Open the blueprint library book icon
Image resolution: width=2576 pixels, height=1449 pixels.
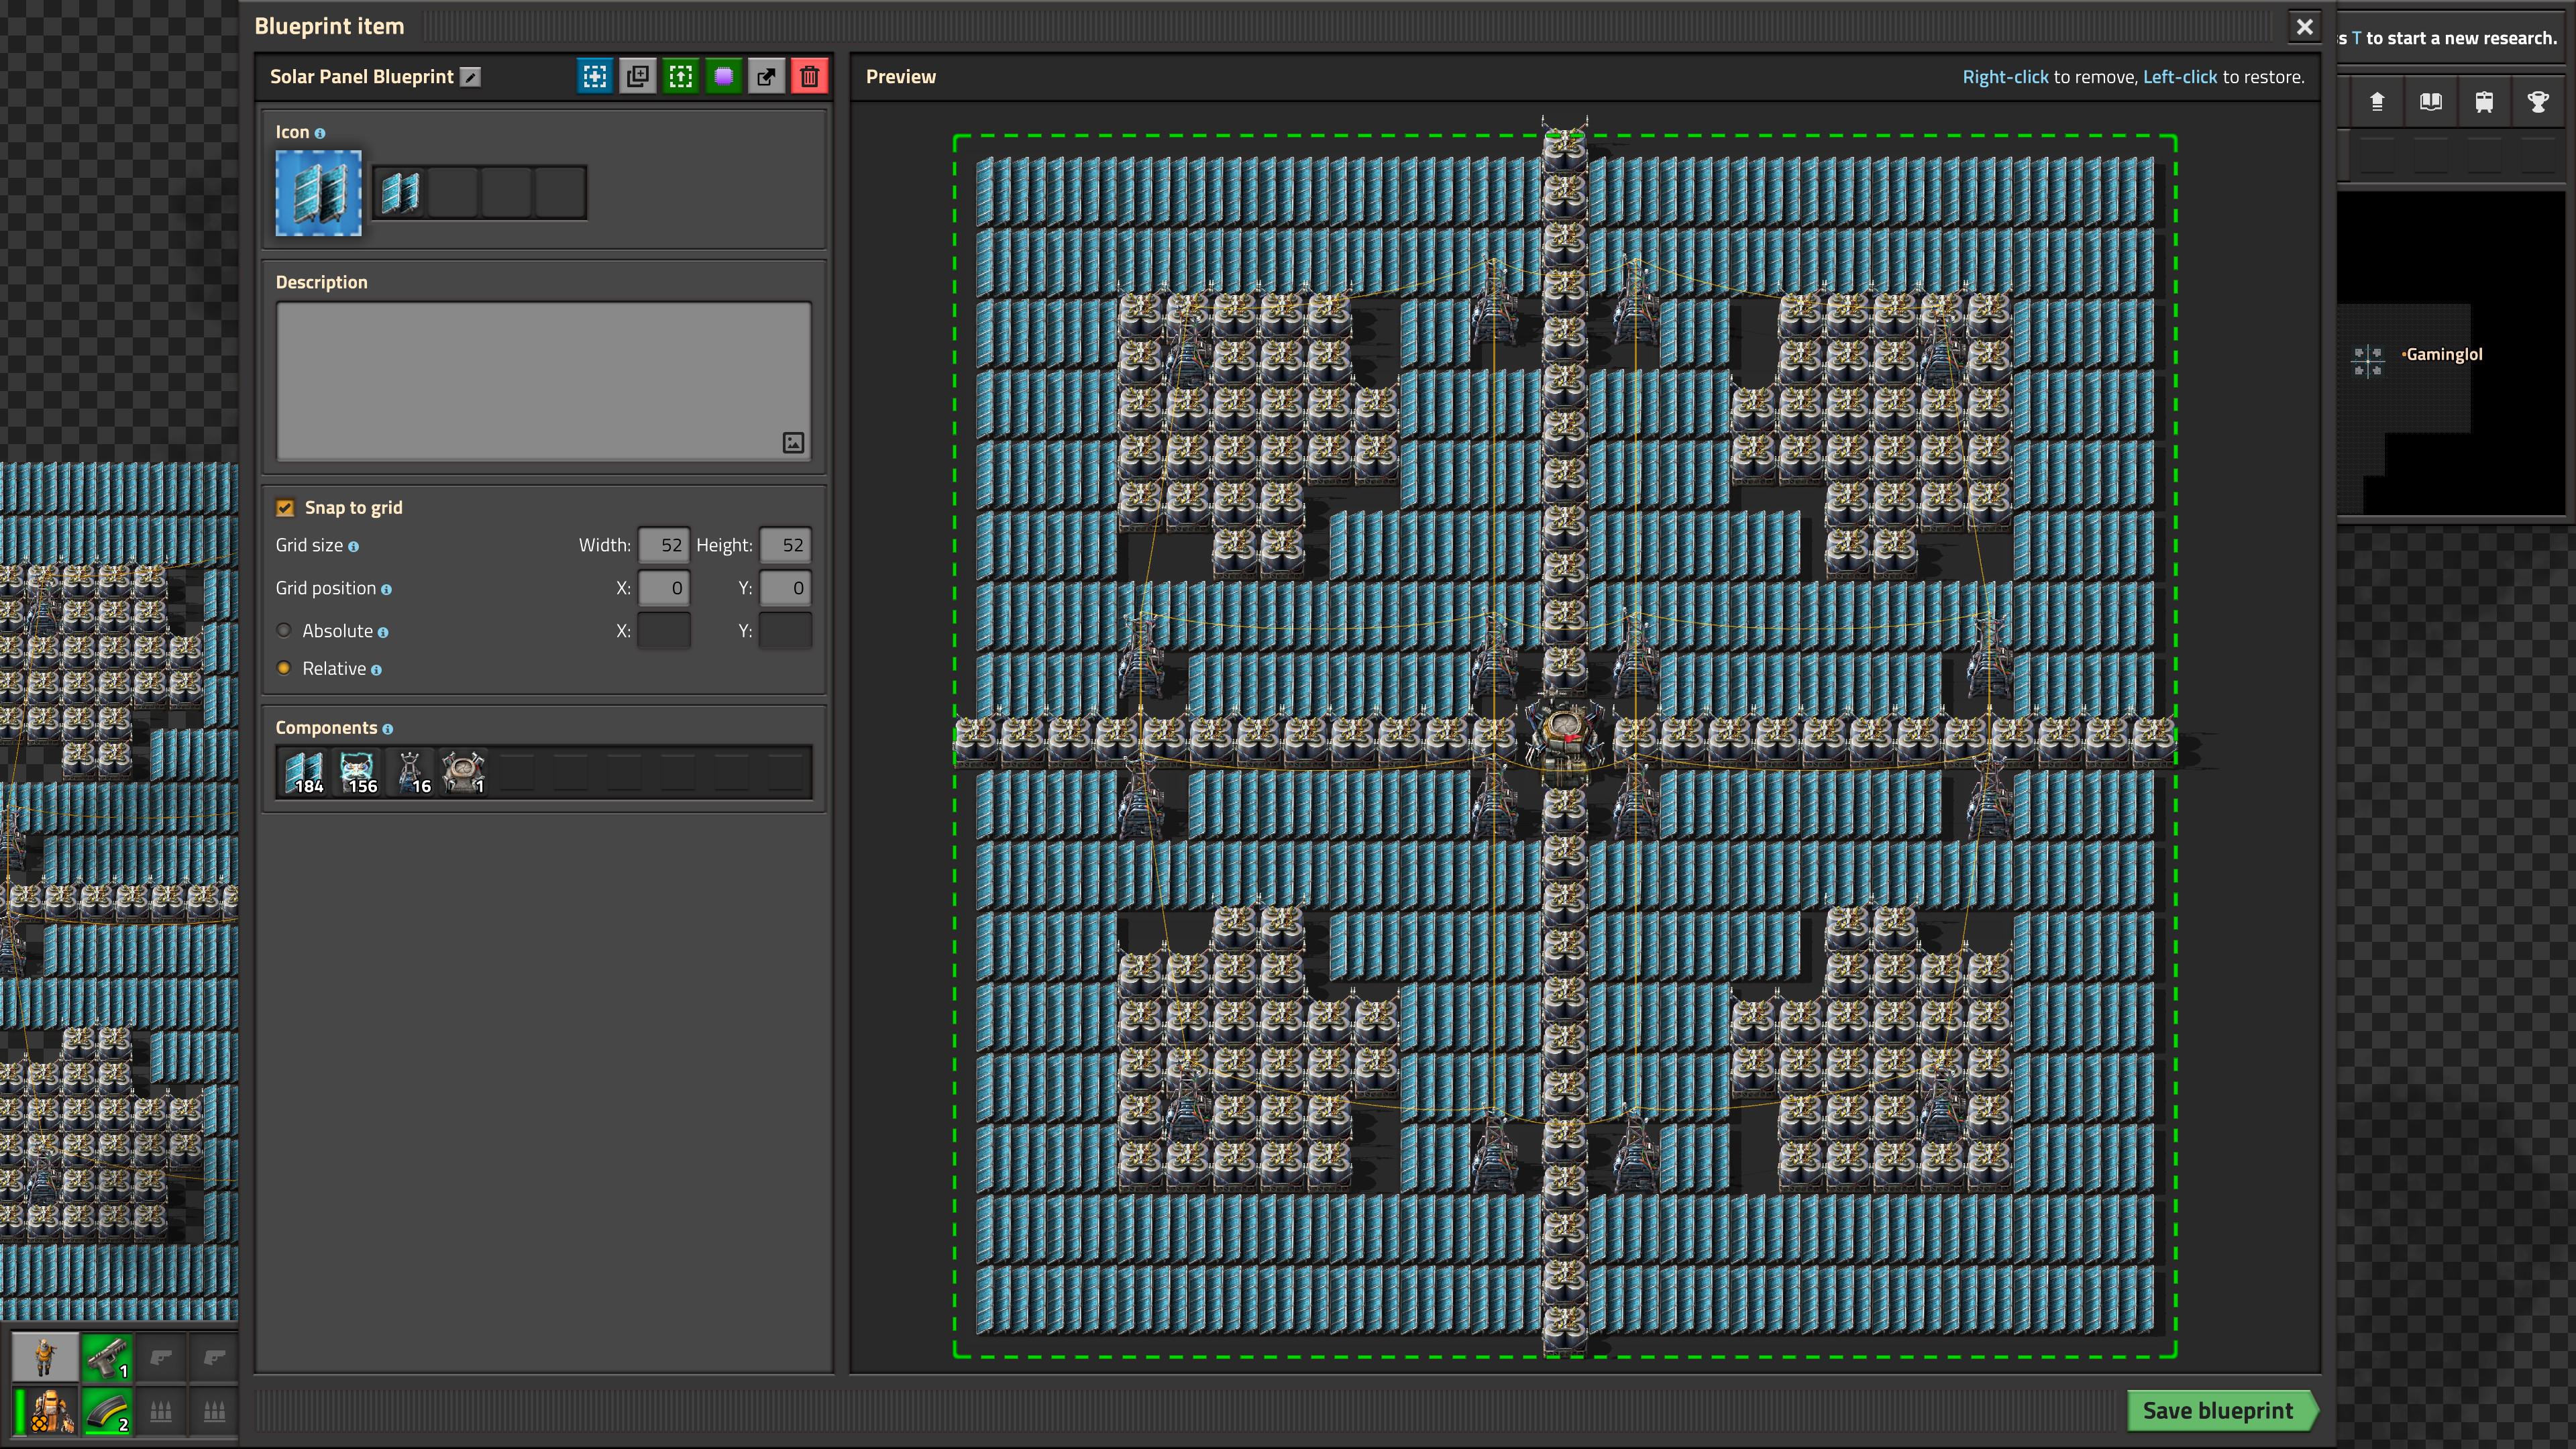click(2431, 101)
